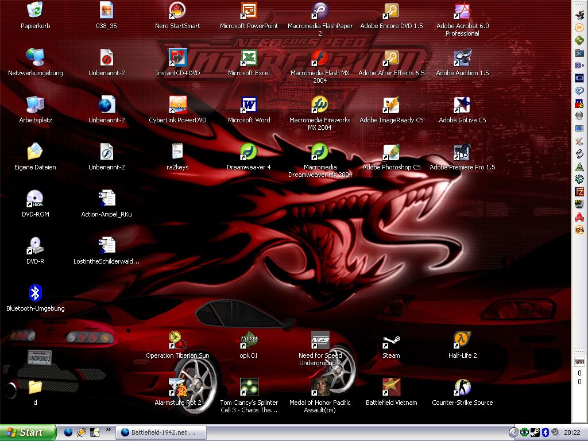Open Battlefield Vietnam shortcut

(x=391, y=387)
